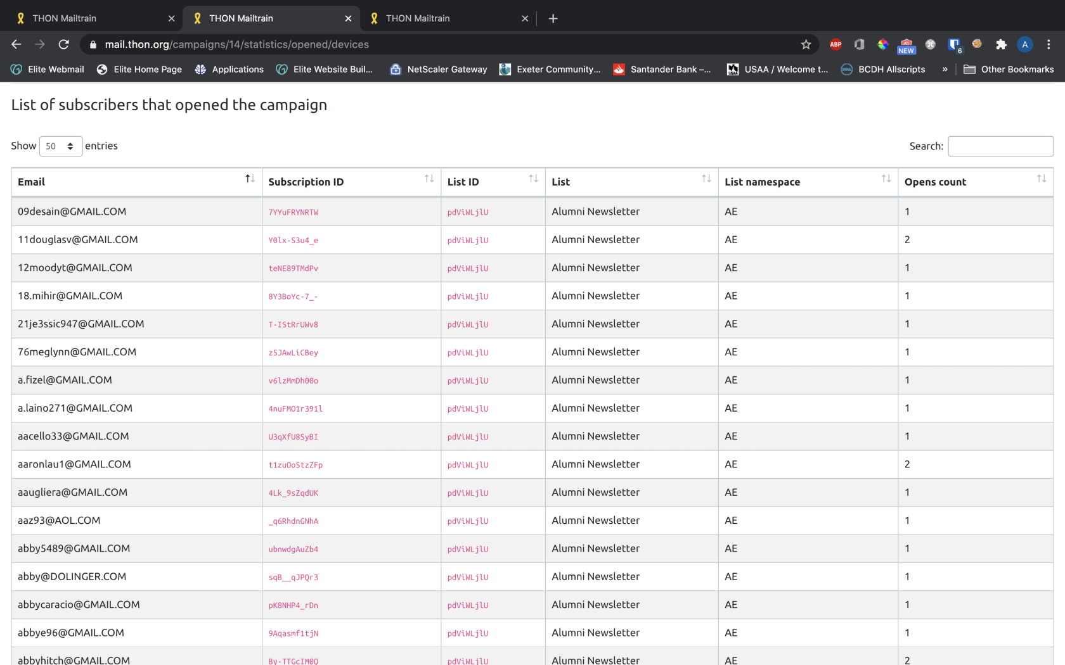
Task: Click the NEW badge extension icon
Action: (907, 46)
